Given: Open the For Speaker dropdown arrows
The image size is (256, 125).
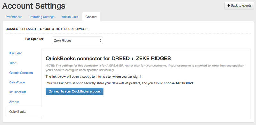Looking at the screenshot, I should point(100,41).
